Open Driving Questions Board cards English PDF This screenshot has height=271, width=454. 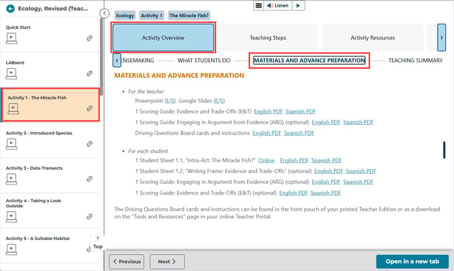tap(267, 133)
